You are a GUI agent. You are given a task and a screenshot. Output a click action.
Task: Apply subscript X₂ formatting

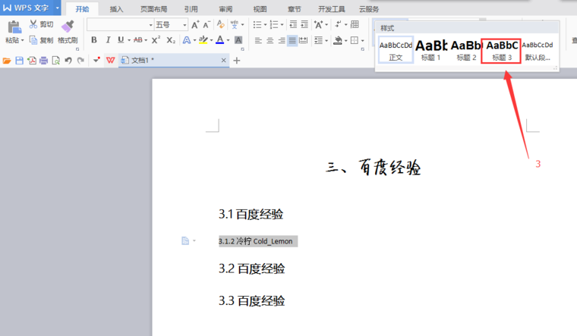click(171, 39)
